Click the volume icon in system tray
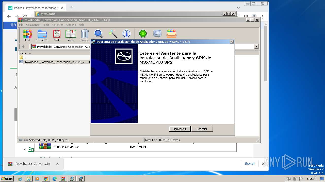 [288, 179]
